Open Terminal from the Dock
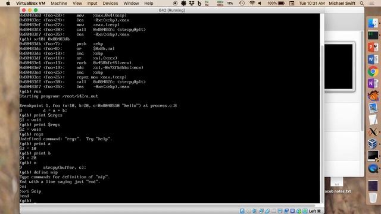Image resolution: width=381 pixels, height=214 pixels. [x=373, y=35]
